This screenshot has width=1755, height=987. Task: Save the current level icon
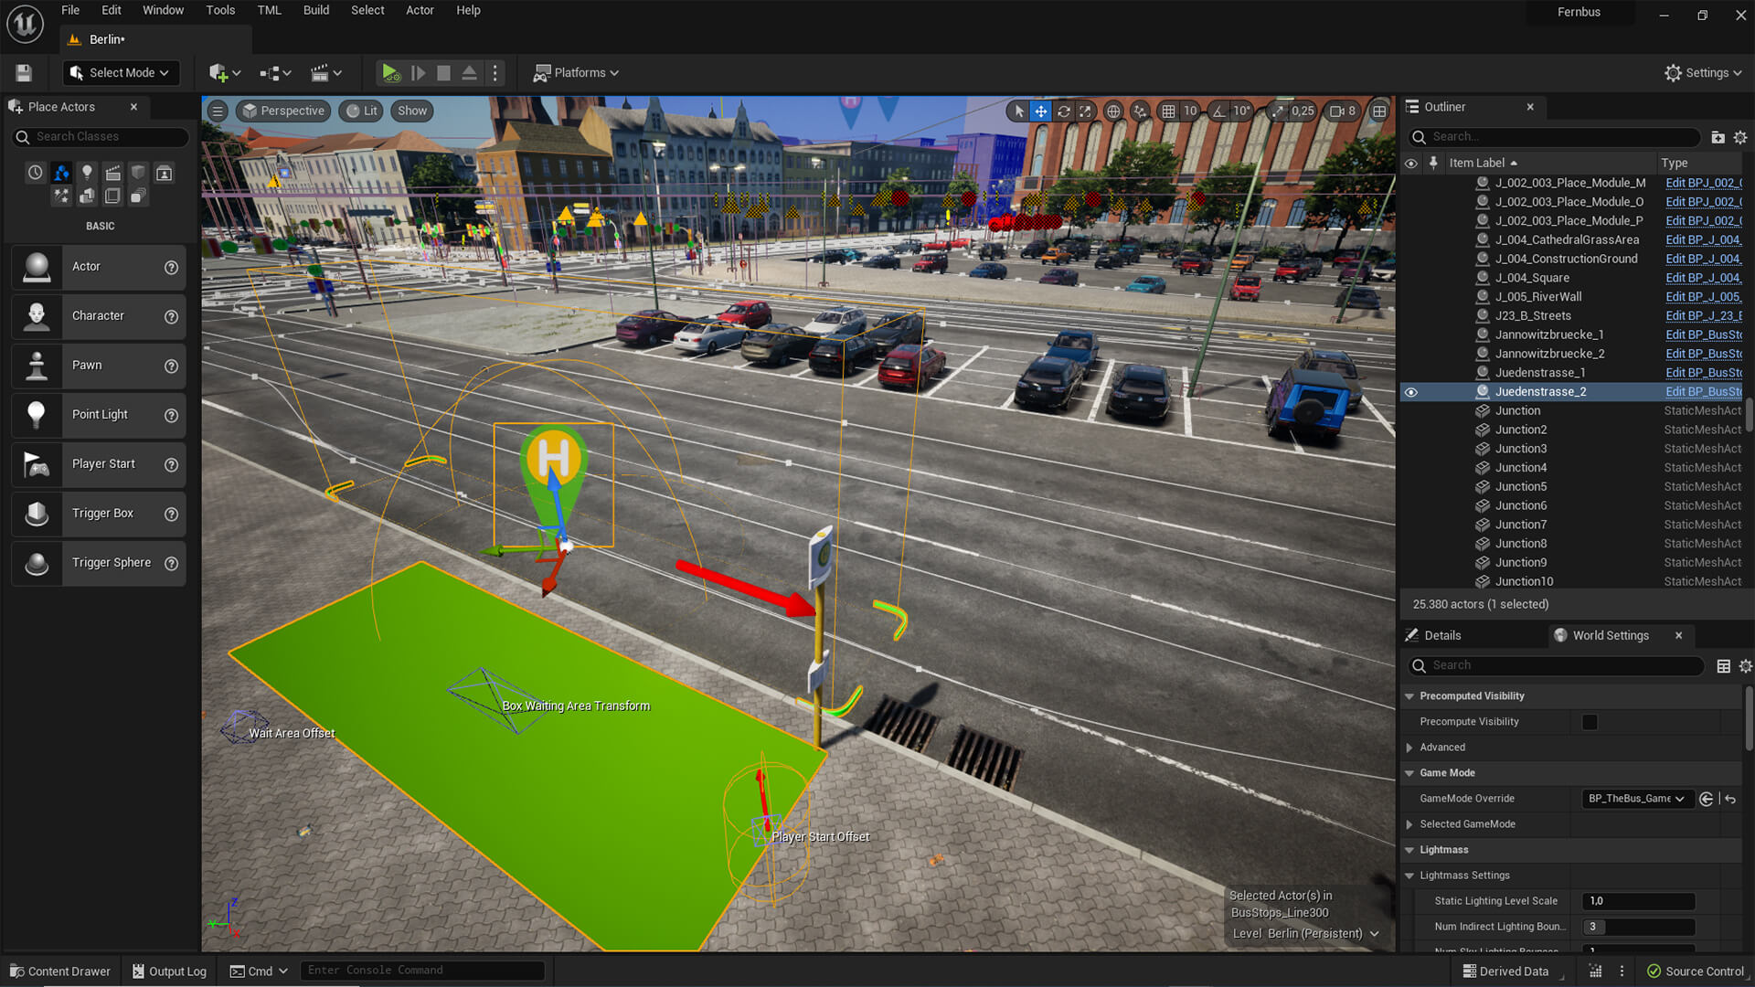(24, 73)
